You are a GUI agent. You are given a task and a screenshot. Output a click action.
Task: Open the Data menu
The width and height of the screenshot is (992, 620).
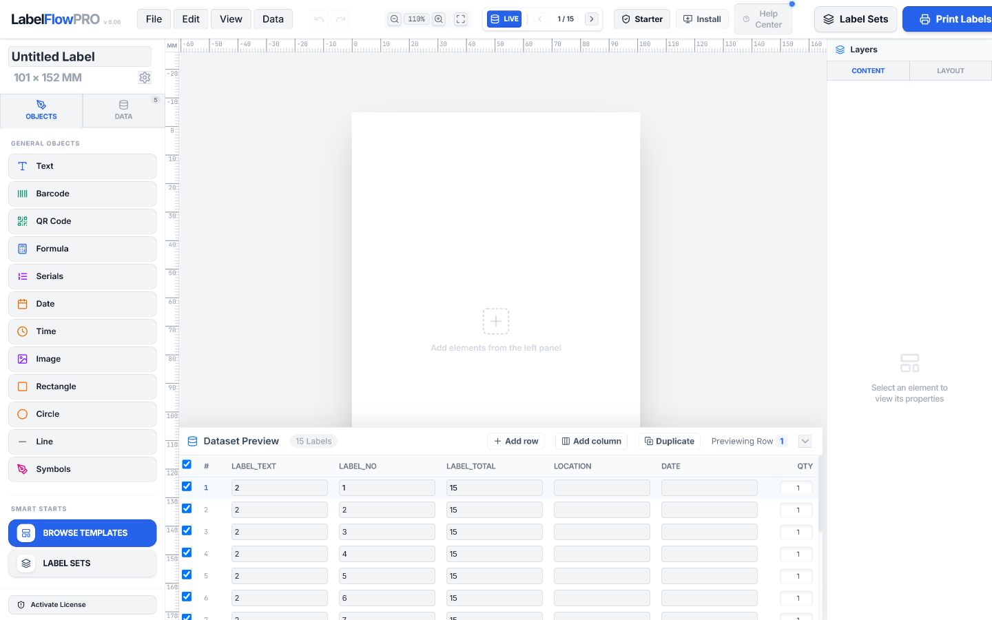(273, 19)
